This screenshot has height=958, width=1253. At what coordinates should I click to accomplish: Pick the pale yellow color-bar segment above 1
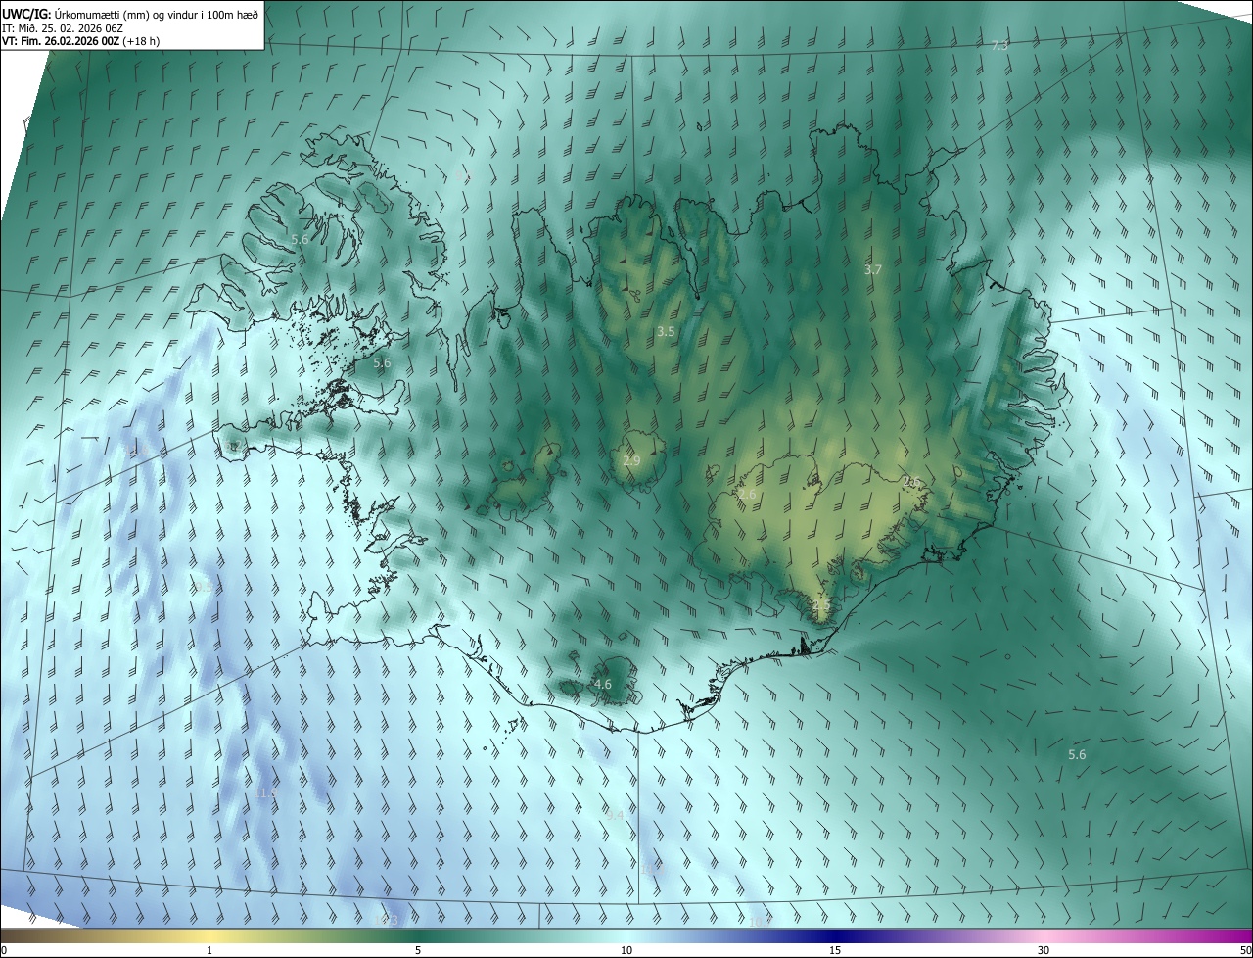coord(209,935)
